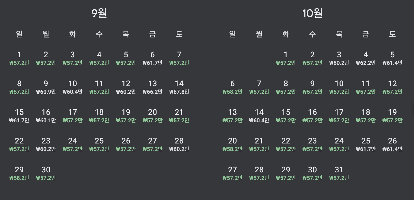Select October 25 with ₩61.7만 price
This screenshot has width=414, height=200.
tap(366, 144)
